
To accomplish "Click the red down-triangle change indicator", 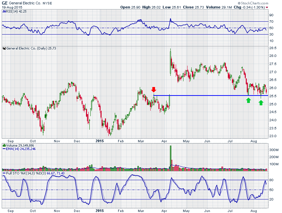I will pos(267,7).
